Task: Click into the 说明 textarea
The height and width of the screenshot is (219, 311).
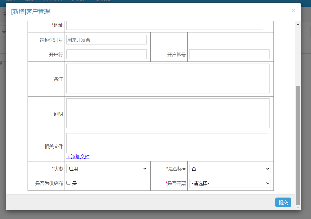Action: (x=168, y=113)
